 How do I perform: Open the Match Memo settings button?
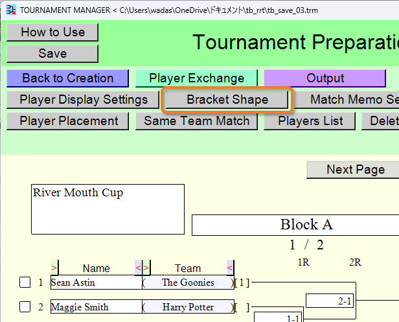pos(347,100)
